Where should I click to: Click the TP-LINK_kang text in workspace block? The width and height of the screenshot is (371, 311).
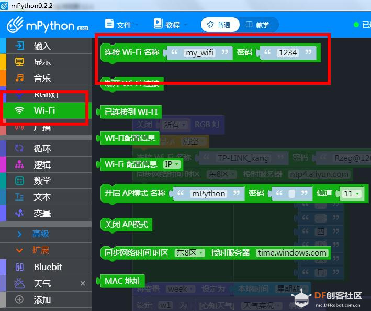click(243, 158)
